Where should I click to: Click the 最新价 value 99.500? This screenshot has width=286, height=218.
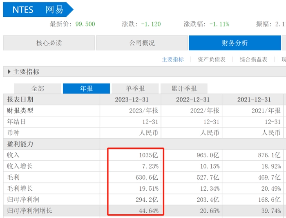pyautogui.click(x=85, y=24)
